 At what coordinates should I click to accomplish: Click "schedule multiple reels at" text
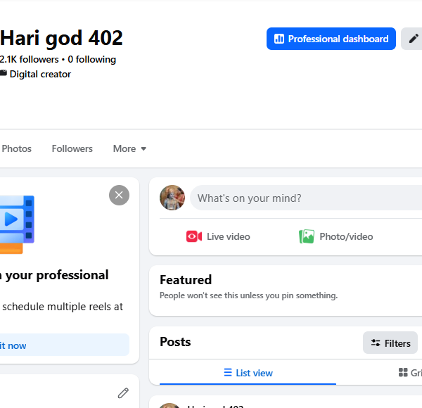coord(63,307)
